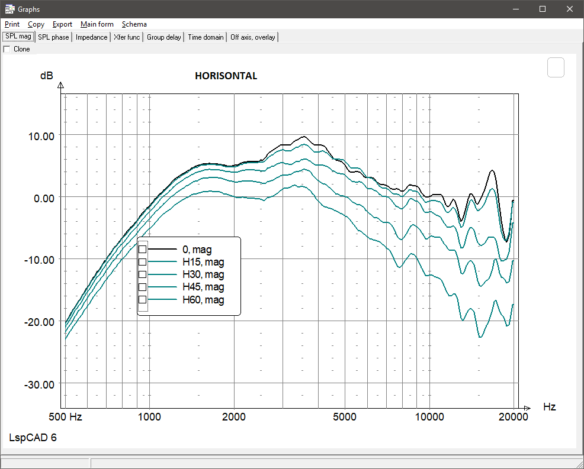Enable the Clone checkbox
Screen dimensions: 584x469
click(x=7, y=49)
